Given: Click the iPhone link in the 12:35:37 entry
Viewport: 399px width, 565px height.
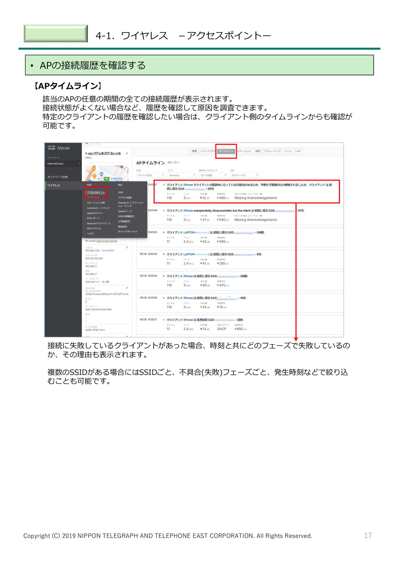Looking at the screenshot, I should tap(188, 320).
